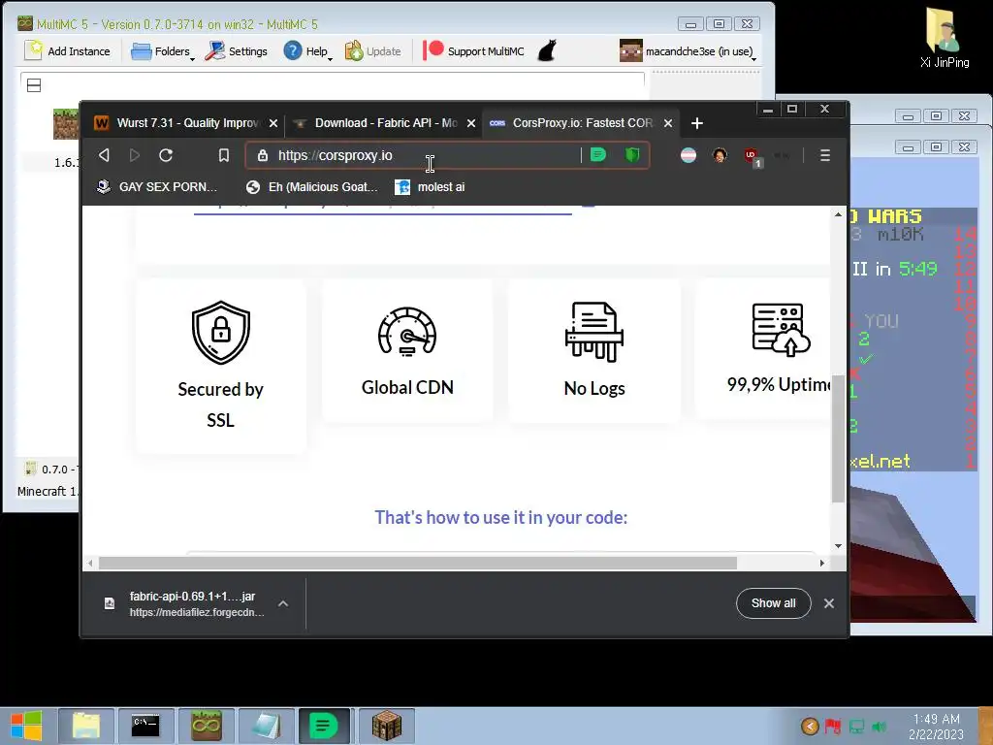Close the Fabric API download tab
The height and width of the screenshot is (745, 993).
click(471, 123)
